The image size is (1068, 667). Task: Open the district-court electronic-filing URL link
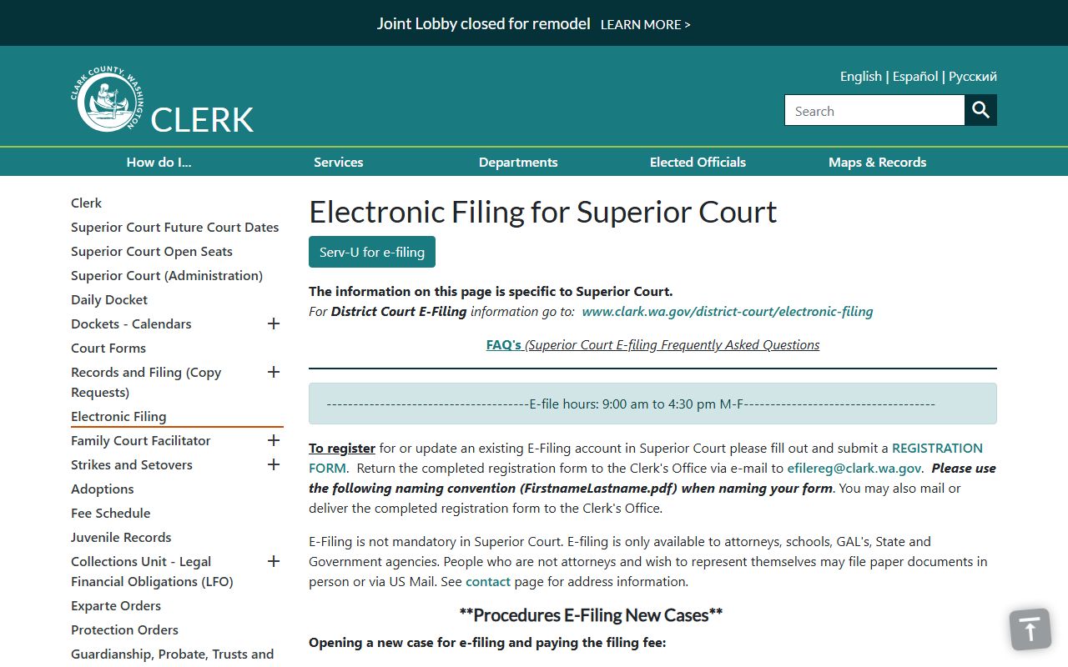pos(728,311)
